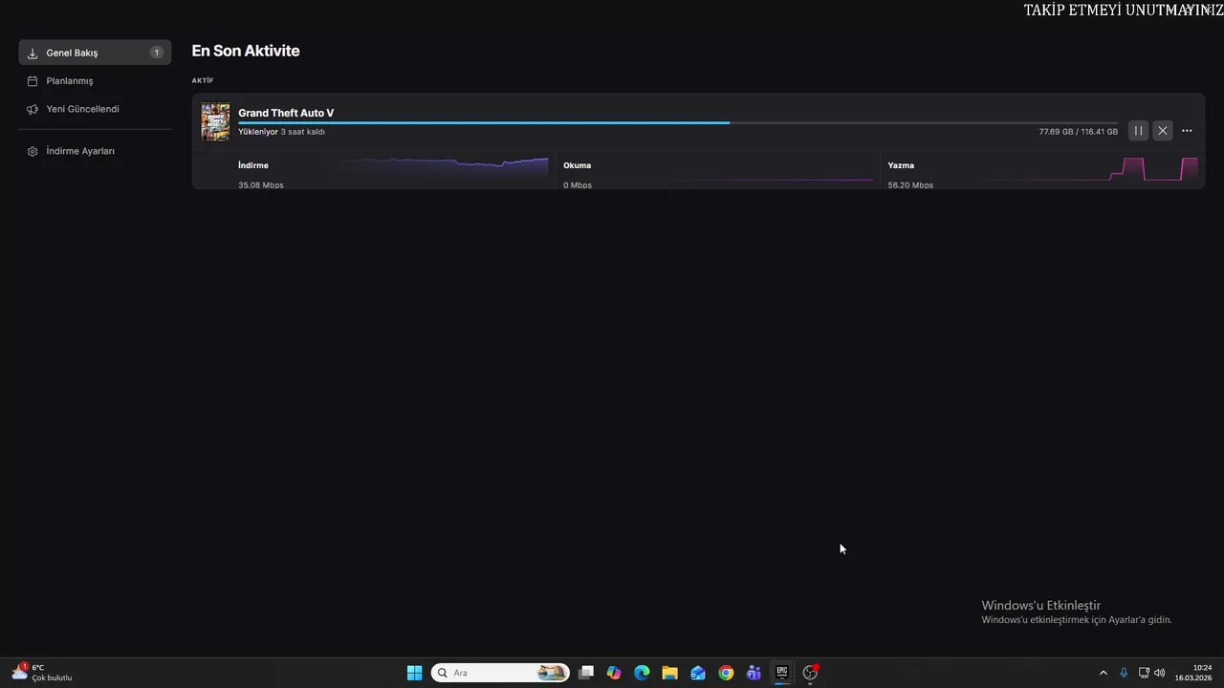Click the gear icon beside İndirme Ayarları

[33, 151]
